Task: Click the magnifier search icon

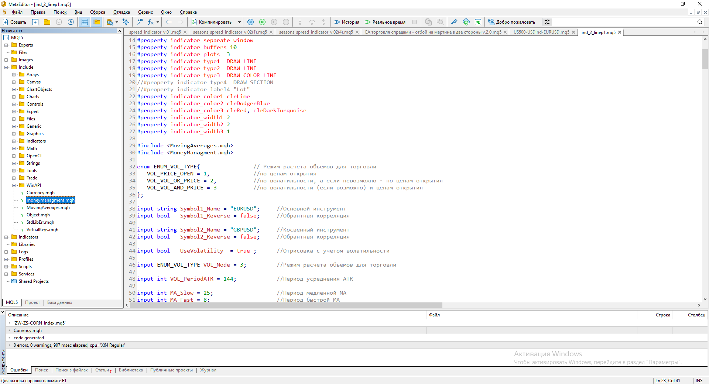Action: point(700,22)
